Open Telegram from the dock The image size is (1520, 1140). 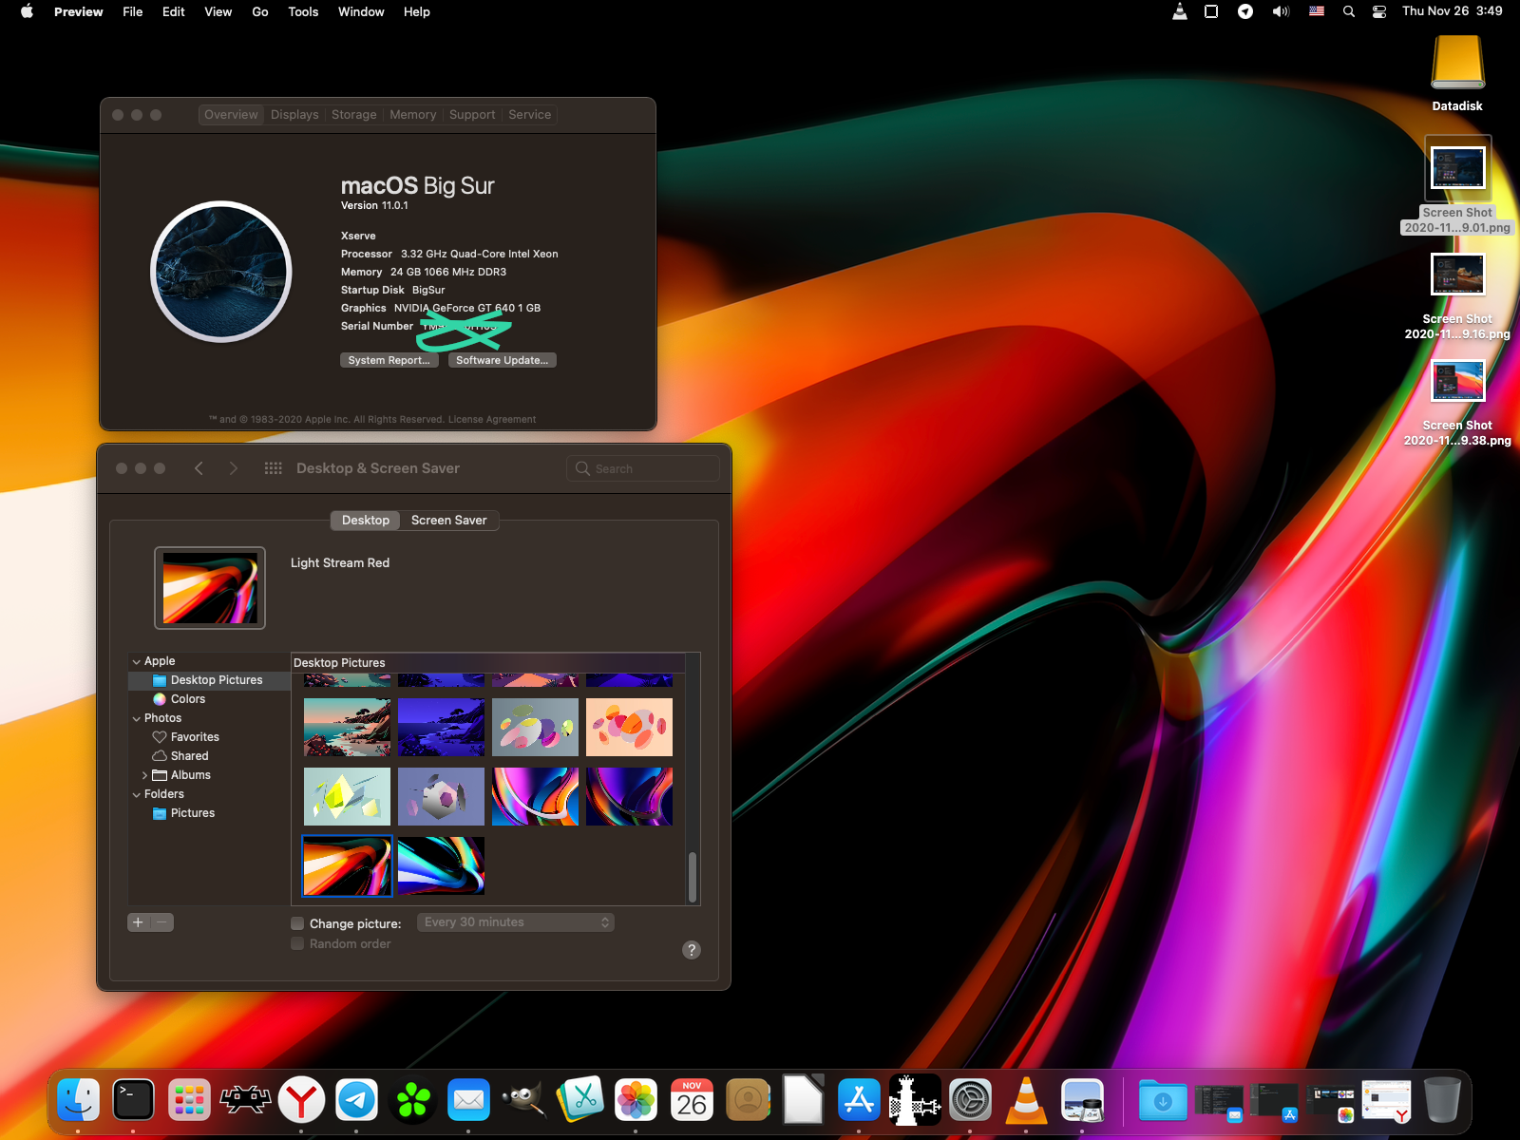pyautogui.click(x=357, y=1101)
